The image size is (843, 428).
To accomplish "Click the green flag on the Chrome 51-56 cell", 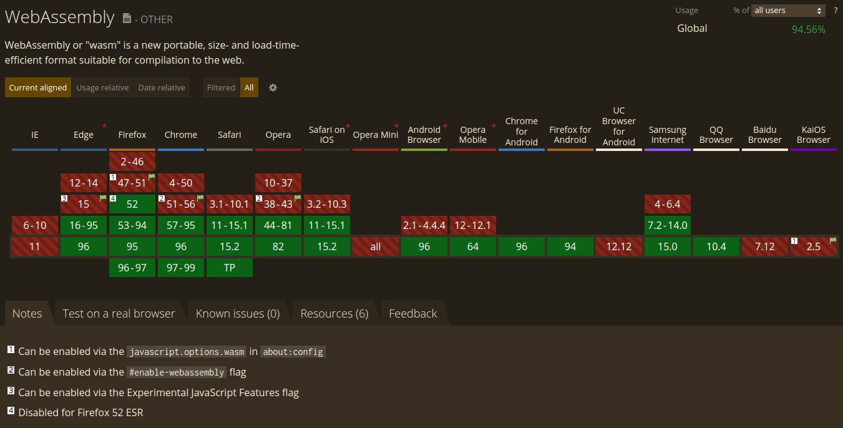I will (x=200, y=198).
